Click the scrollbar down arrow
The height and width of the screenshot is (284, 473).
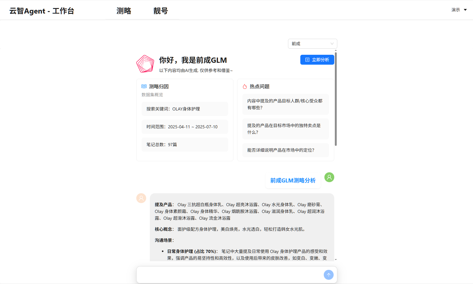click(336, 259)
